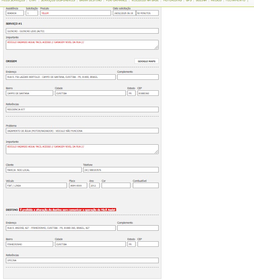Screen dimensions: 254x280
Task: Click Veículo field Fiat / Linea
Action: pyautogui.click(x=36, y=185)
